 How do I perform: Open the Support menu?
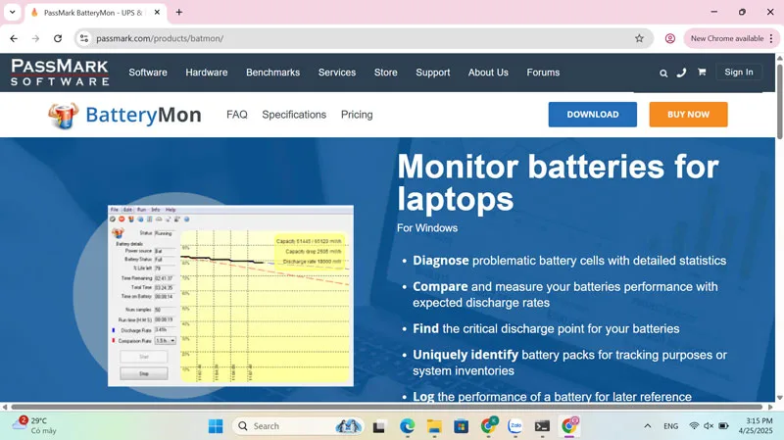[433, 73]
